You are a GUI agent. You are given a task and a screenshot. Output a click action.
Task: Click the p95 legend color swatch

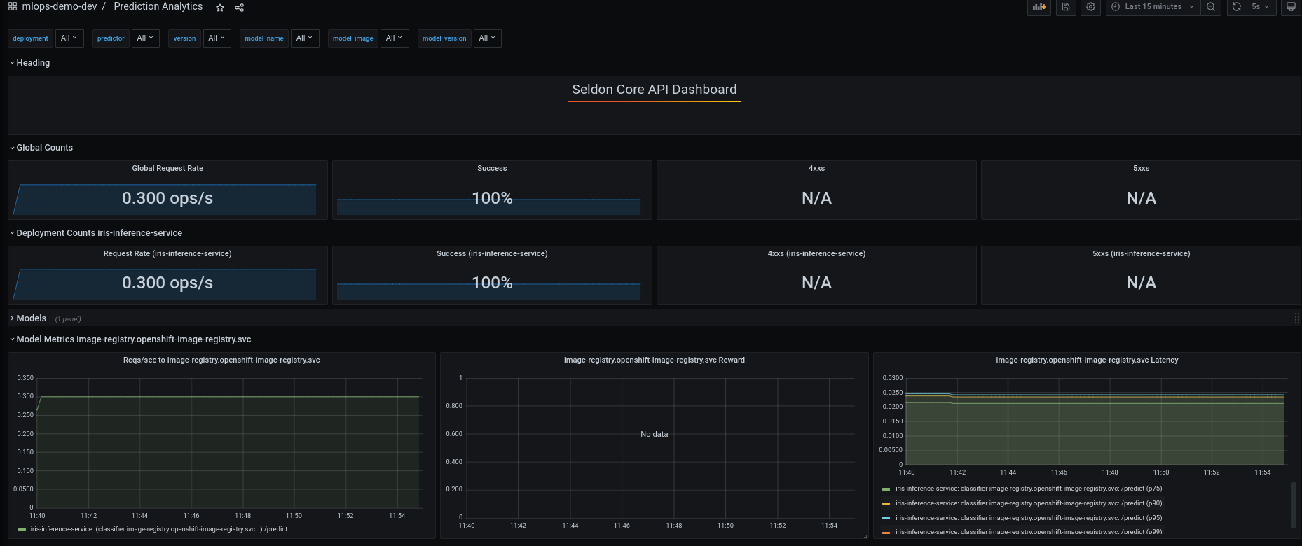[886, 519]
